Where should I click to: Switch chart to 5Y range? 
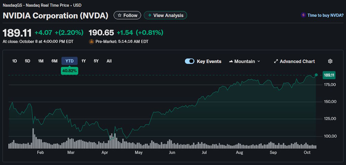(96, 61)
